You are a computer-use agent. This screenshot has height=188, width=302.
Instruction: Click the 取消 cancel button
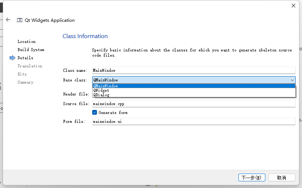[x=282, y=177]
